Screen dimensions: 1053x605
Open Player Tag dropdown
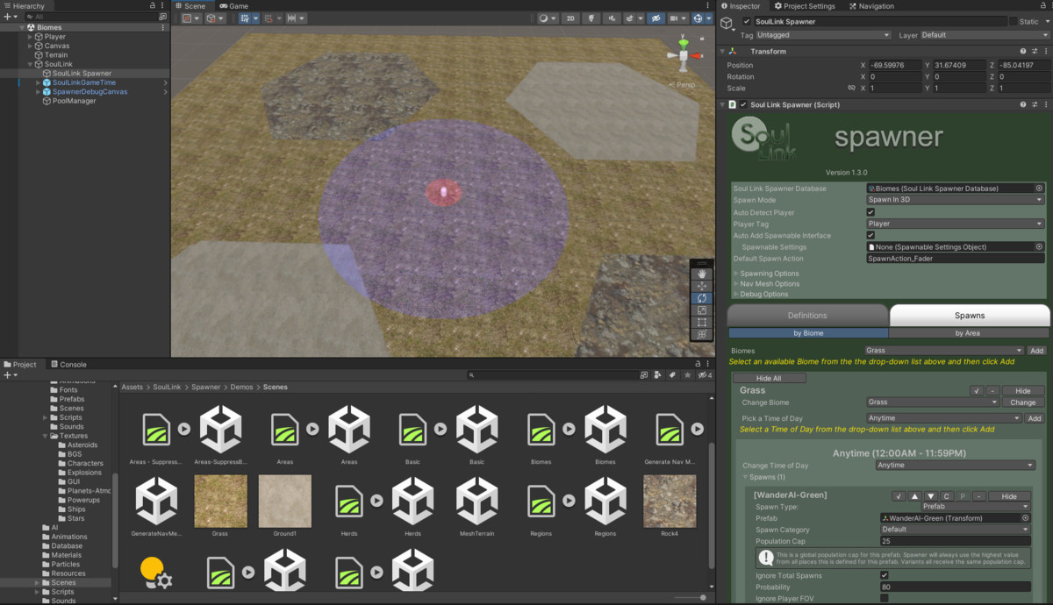(x=955, y=224)
